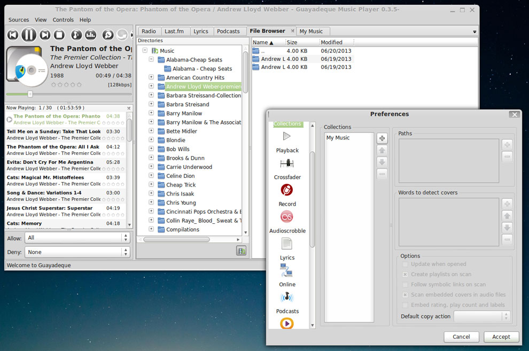Move the selected collection down
Screen dimensions: 529x351
pos(382,162)
